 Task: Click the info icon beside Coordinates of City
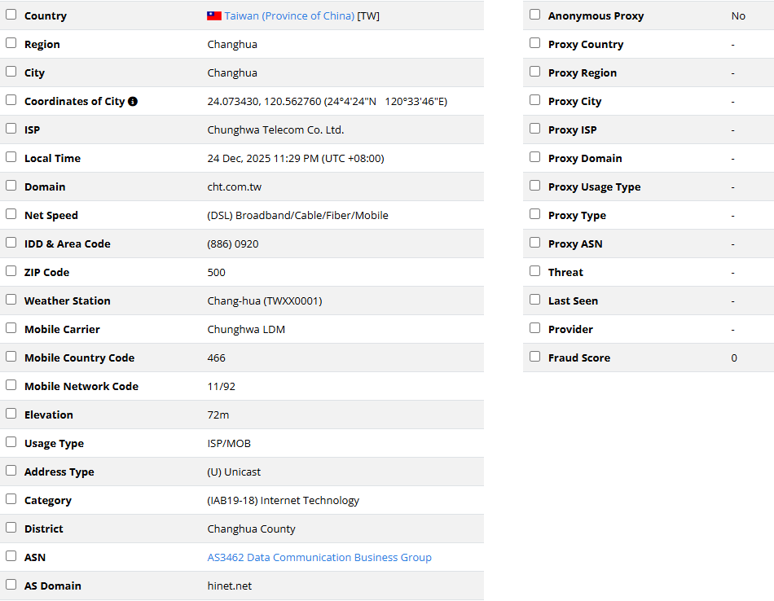click(x=133, y=102)
